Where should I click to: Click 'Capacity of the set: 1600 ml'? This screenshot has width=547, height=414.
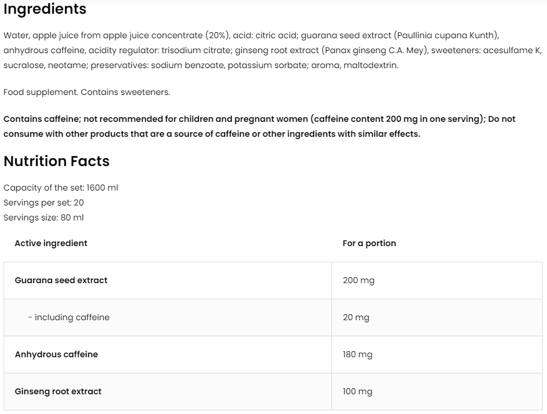pos(61,188)
